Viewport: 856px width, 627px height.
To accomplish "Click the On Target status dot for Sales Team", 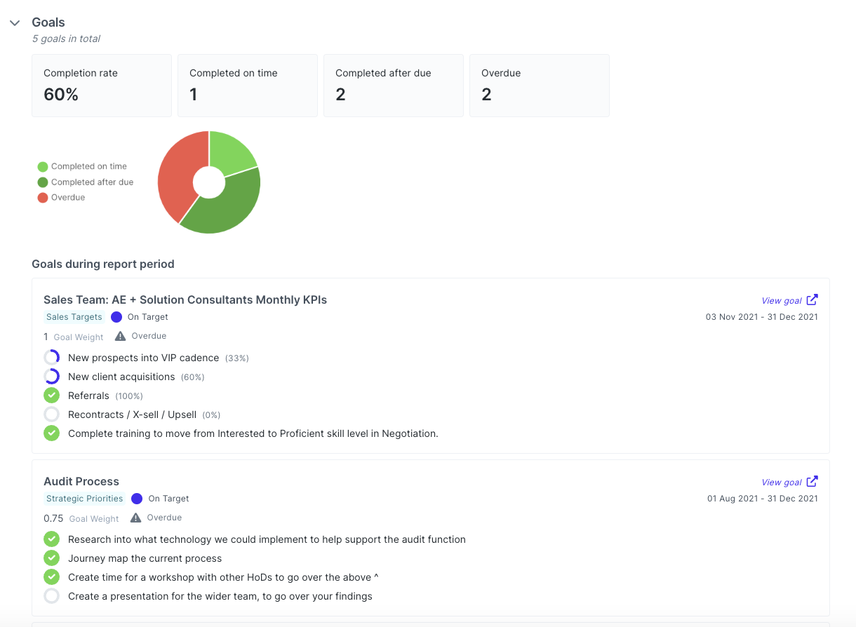I will pyautogui.click(x=116, y=317).
